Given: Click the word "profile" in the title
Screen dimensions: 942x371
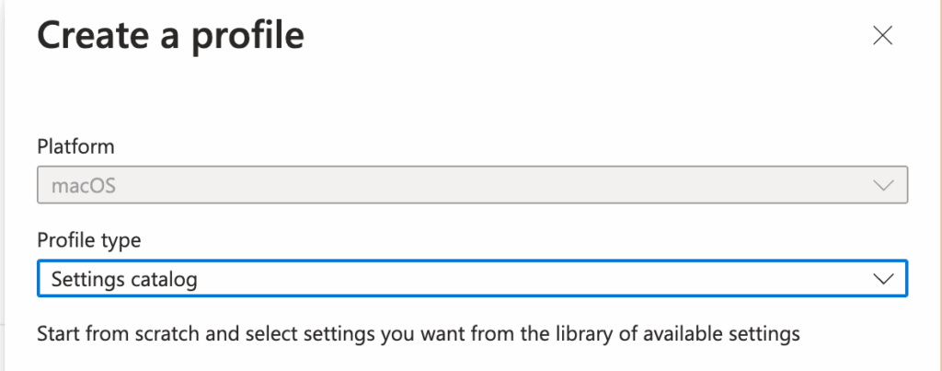Looking at the screenshot, I should coord(246,36).
